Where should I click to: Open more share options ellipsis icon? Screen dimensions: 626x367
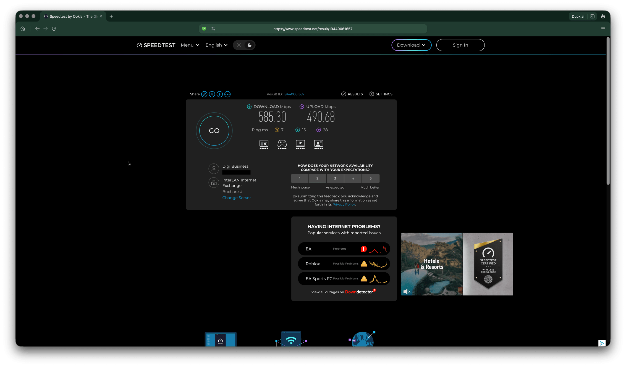point(227,94)
